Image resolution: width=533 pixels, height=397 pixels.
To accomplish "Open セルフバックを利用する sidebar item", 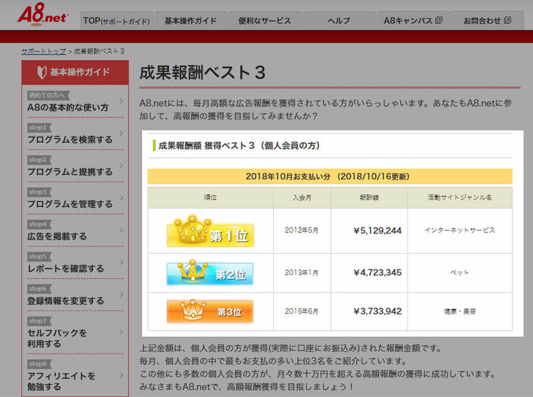I will 75,334.
